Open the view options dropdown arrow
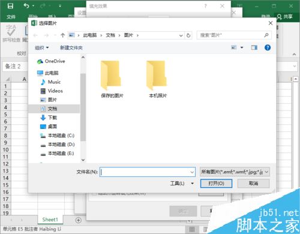This screenshot has width=300, height=234. click(x=242, y=47)
